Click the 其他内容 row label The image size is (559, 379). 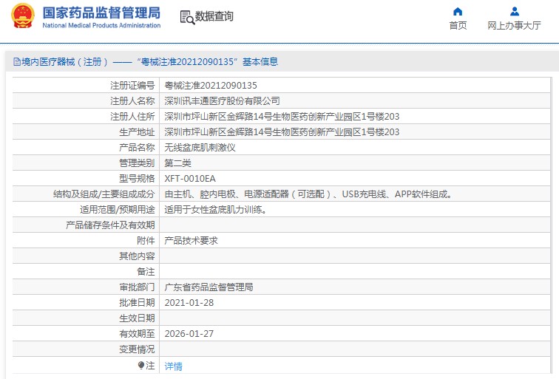(137, 256)
